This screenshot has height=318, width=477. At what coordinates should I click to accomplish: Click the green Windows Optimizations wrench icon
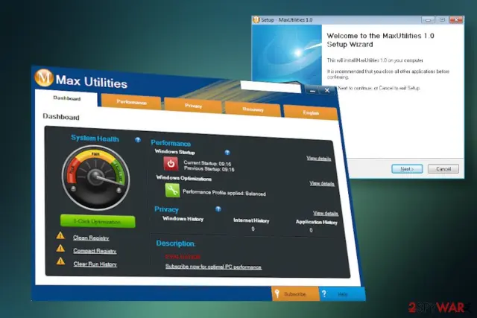click(172, 191)
